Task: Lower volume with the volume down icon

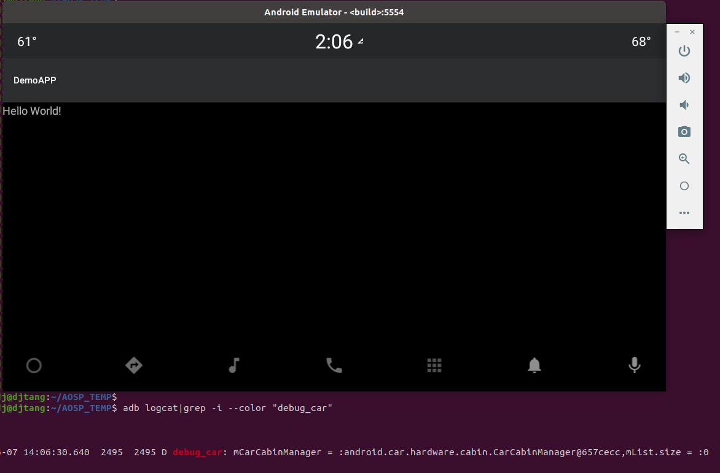Action: tap(684, 104)
